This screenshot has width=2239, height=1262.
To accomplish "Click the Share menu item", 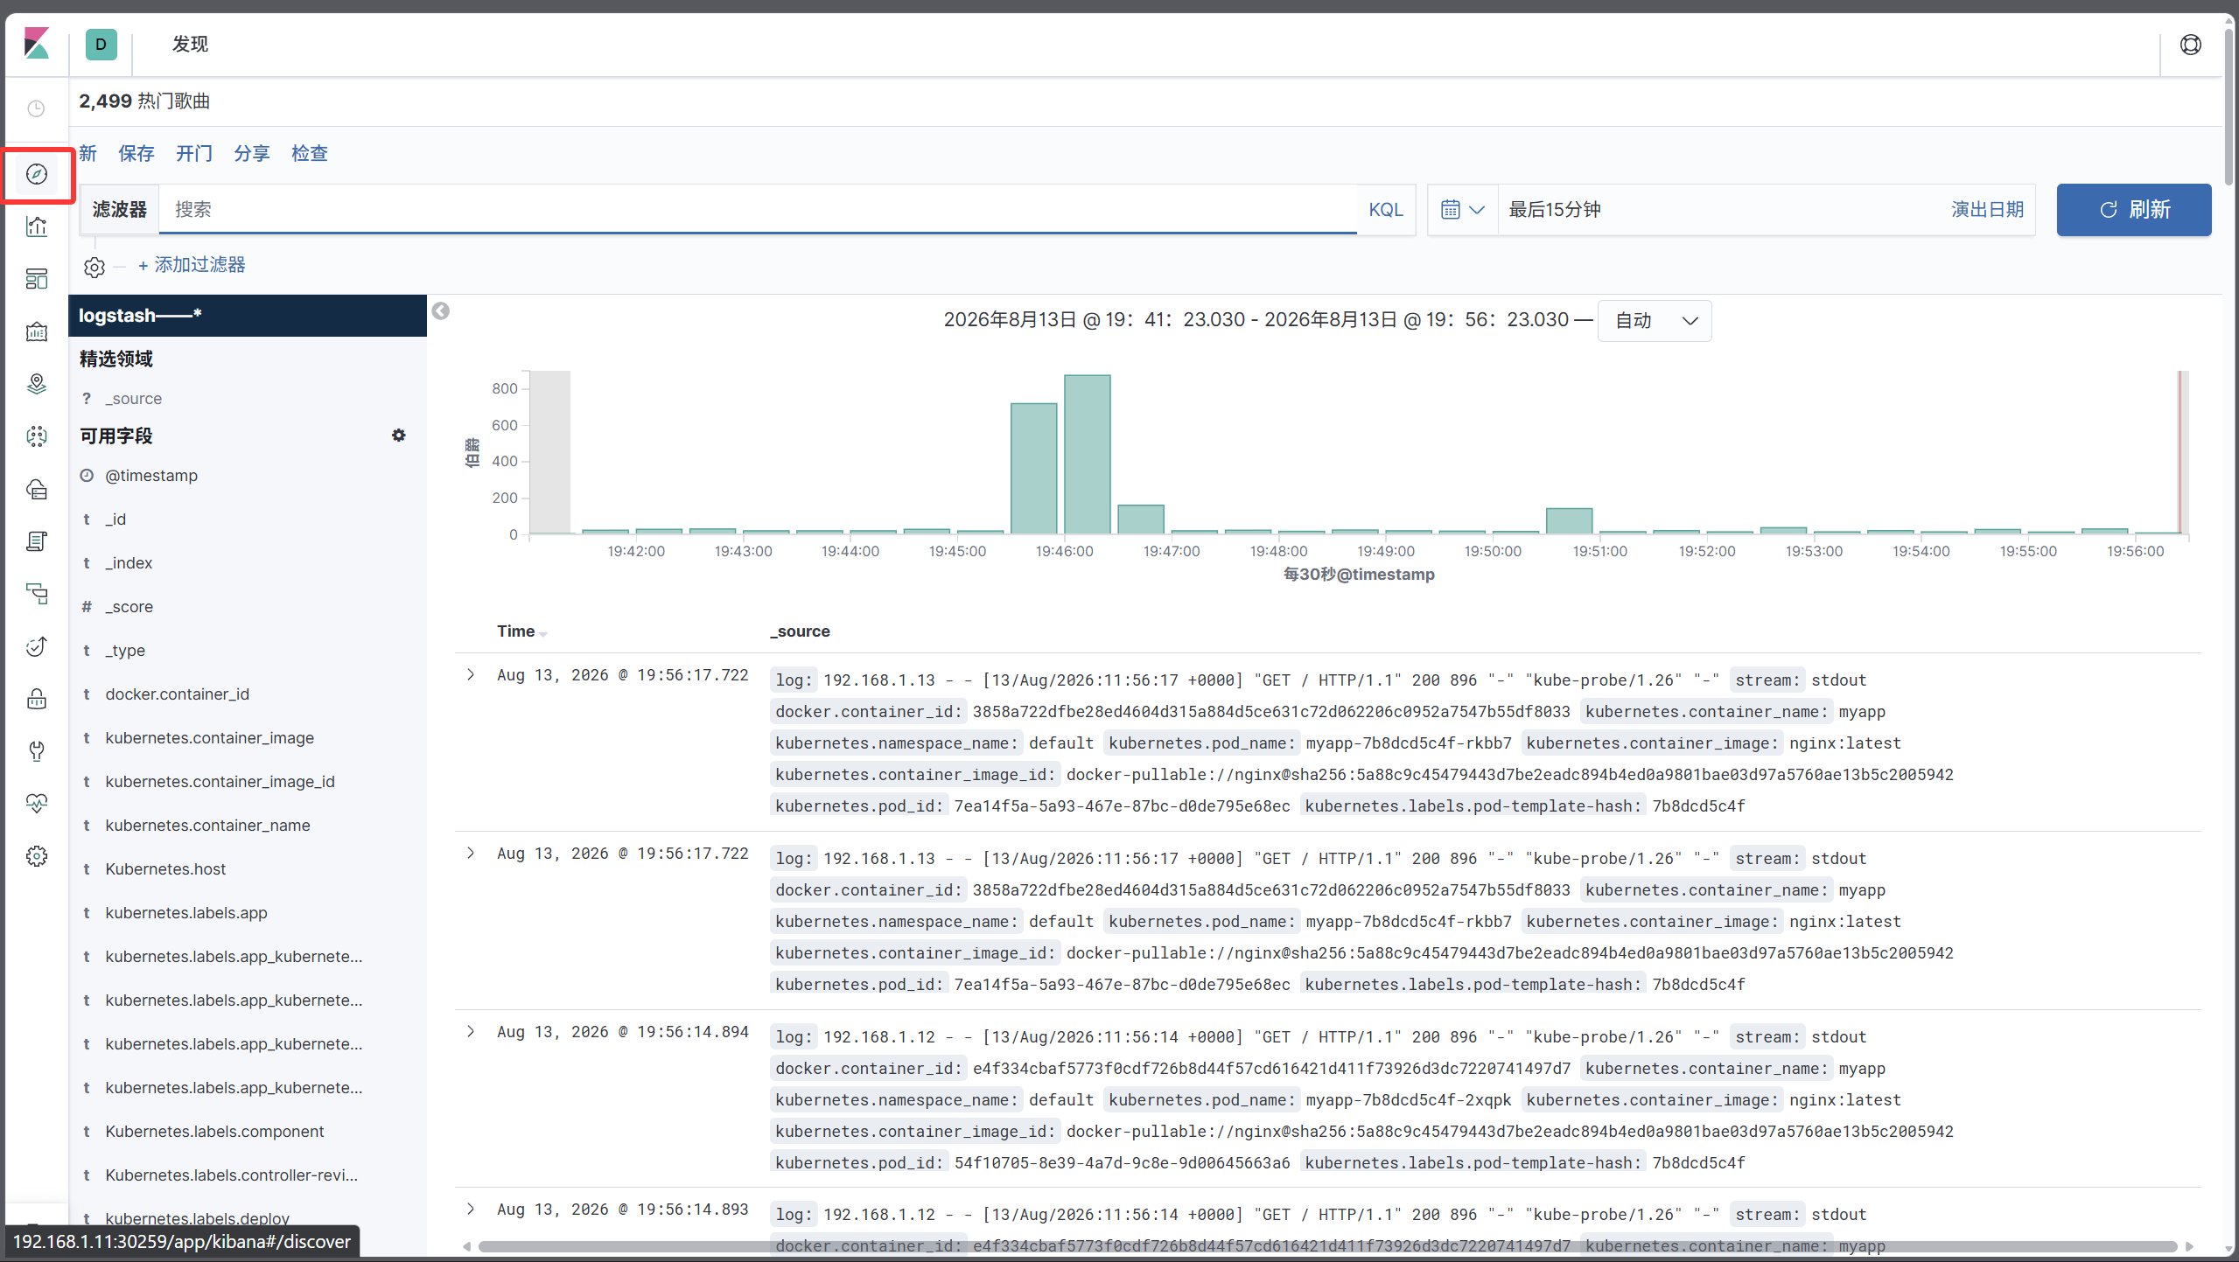I will 252,154.
